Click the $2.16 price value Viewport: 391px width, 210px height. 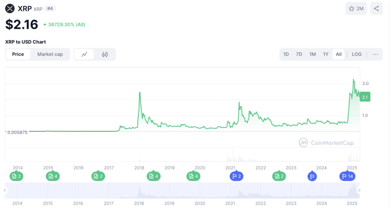point(22,24)
